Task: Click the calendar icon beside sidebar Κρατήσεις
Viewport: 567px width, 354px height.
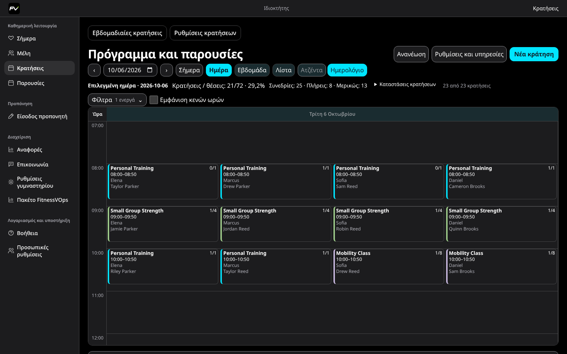Action: tap(11, 68)
